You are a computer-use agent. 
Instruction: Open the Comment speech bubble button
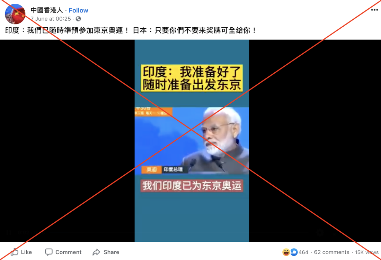63,252
